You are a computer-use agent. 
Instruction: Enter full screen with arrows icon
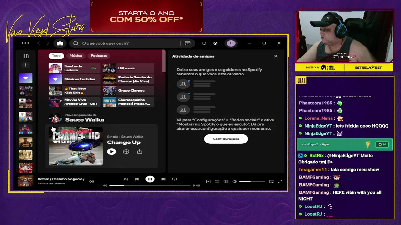[280, 181]
